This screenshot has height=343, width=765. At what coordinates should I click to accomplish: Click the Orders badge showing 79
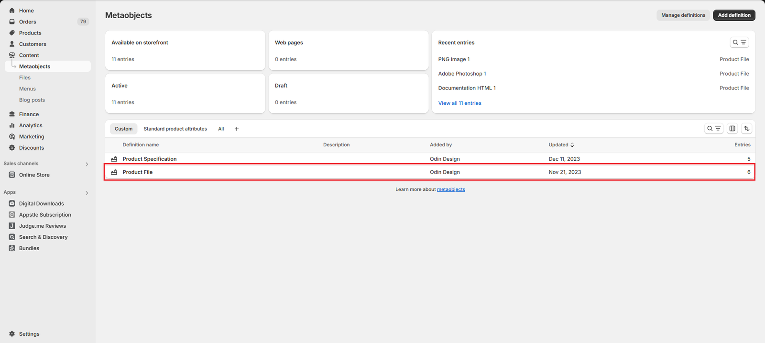point(83,22)
